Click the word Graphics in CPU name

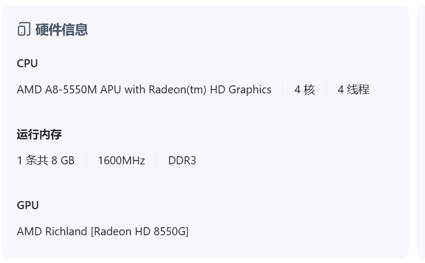[x=250, y=90]
